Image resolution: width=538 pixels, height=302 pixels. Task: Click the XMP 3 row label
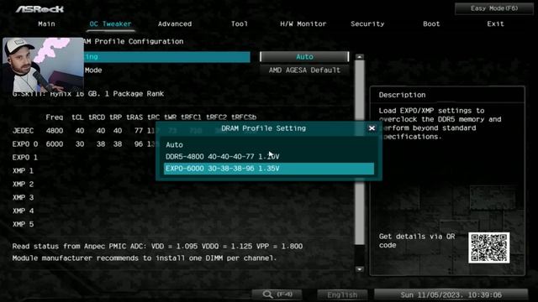click(x=23, y=198)
